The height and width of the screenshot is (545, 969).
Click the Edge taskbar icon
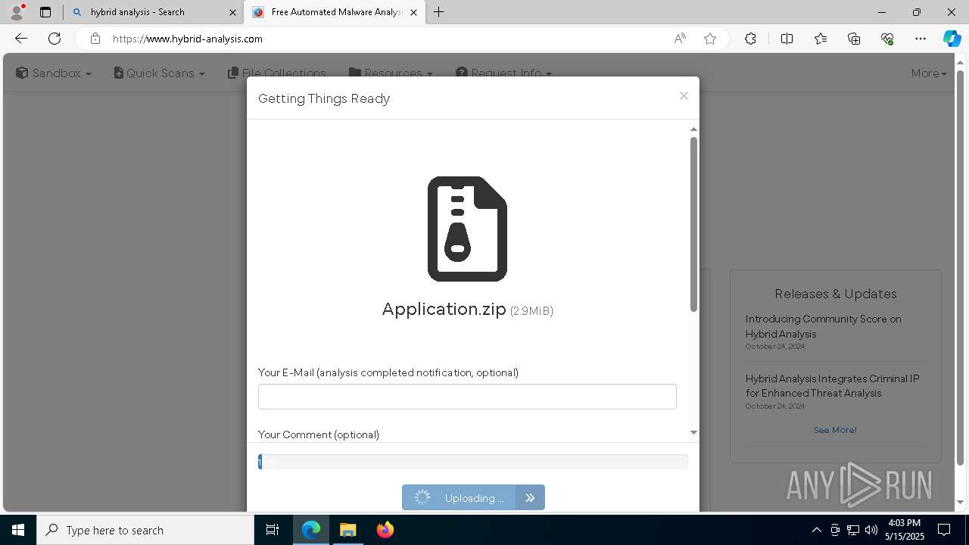tap(311, 530)
